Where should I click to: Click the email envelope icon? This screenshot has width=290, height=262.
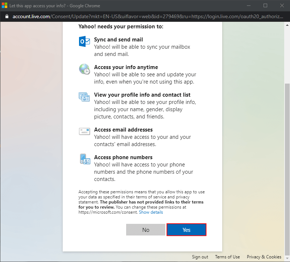[84, 132]
